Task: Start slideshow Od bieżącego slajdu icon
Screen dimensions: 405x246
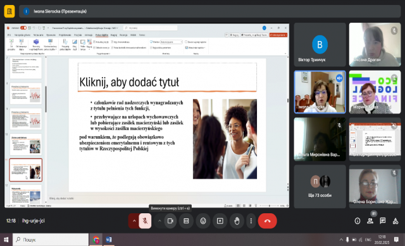Action: click(21, 45)
